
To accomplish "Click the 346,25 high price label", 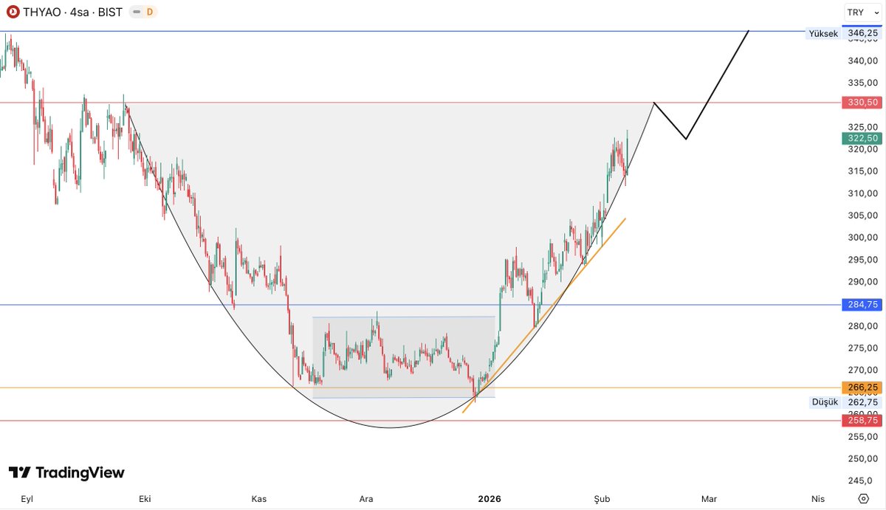I will [862, 32].
